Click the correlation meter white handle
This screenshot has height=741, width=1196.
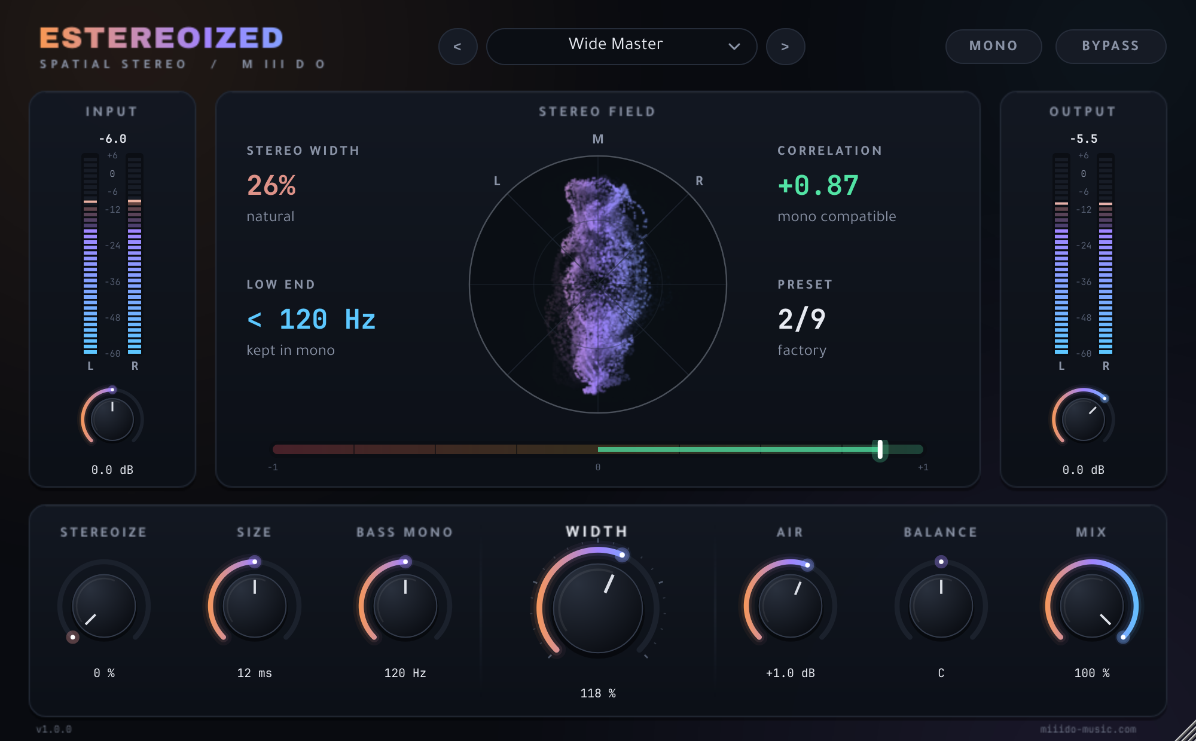(x=880, y=449)
